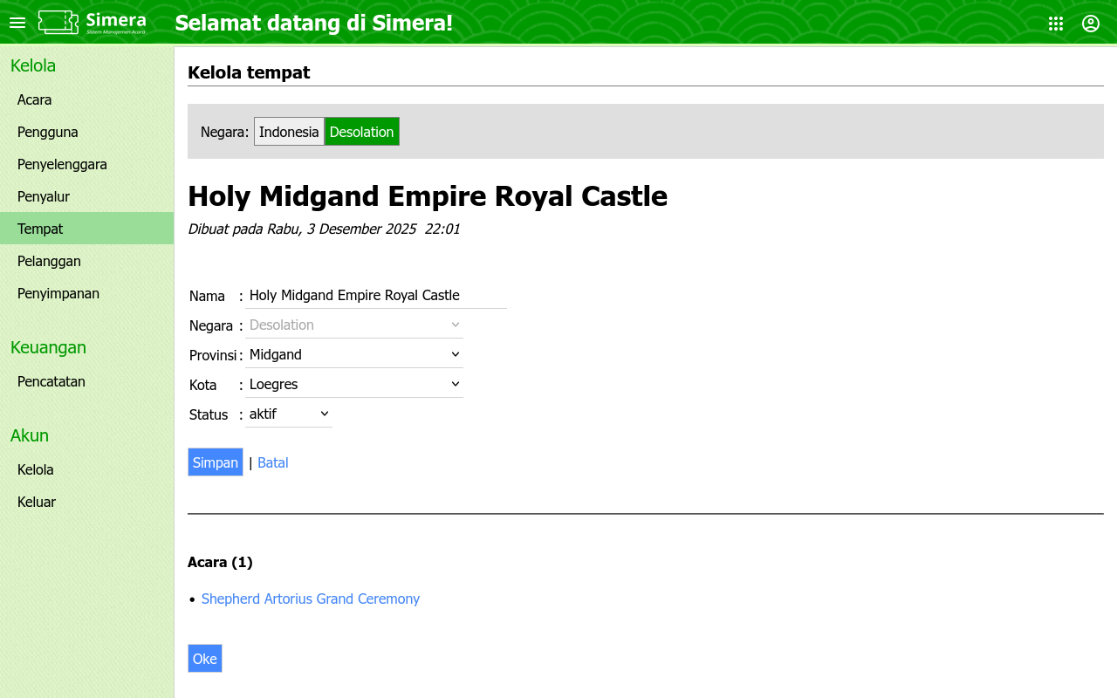
Task: Navigate to Pelanggan section
Action: (x=49, y=261)
